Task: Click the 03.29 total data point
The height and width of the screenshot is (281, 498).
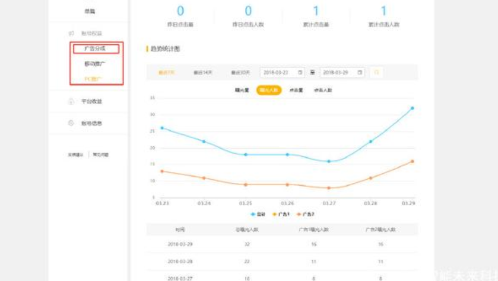Action: (x=412, y=108)
